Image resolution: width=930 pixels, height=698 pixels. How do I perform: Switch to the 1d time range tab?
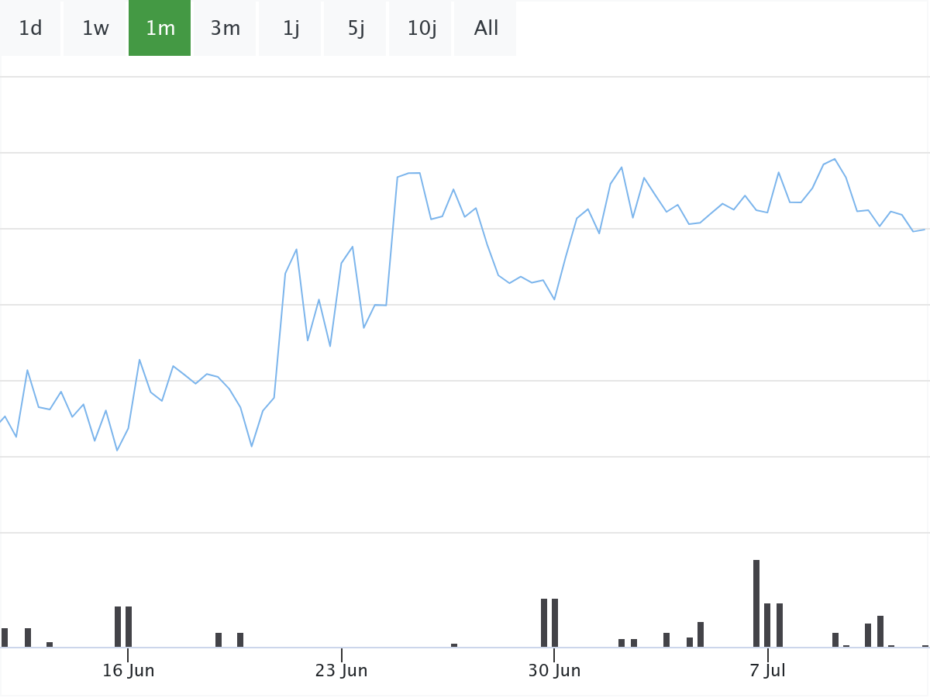coord(30,29)
